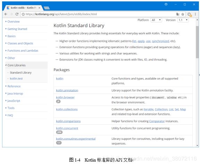The width and height of the screenshot is (200, 165).
Task: Click the user profile icon in title bar
Action: 166,4
